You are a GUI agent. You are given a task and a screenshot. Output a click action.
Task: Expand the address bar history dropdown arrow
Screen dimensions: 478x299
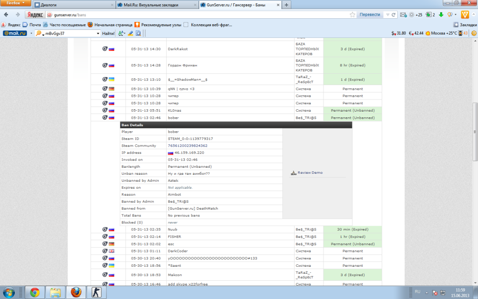click(387, 14)
